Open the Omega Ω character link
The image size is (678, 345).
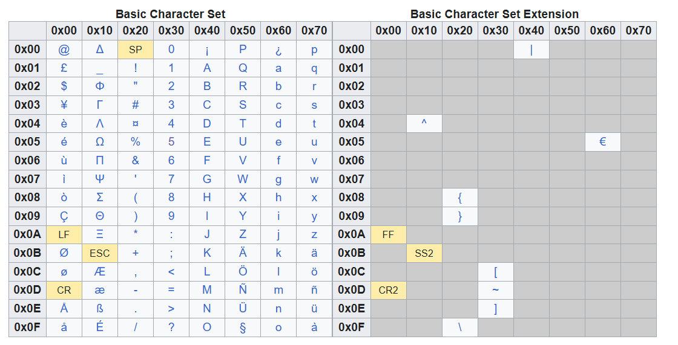point(100,142)
